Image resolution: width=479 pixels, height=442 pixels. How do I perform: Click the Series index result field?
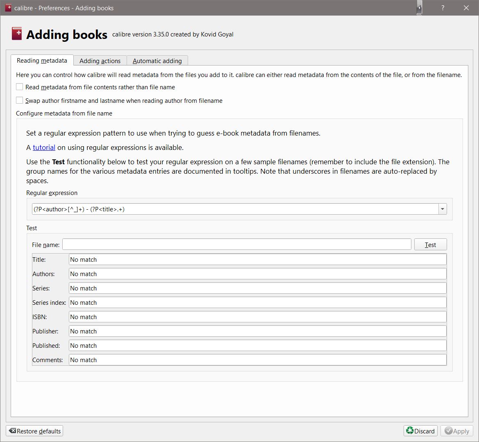tap(257, 303)
